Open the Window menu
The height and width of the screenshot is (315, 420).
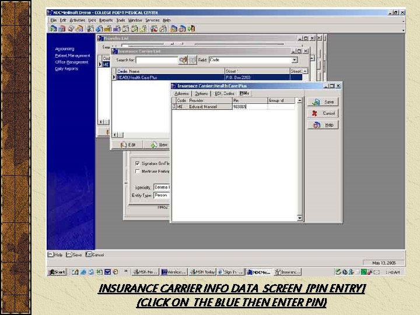coord(135,20)
